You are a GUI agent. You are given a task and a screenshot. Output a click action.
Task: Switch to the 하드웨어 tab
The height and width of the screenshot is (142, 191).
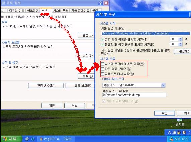point(33,10)
